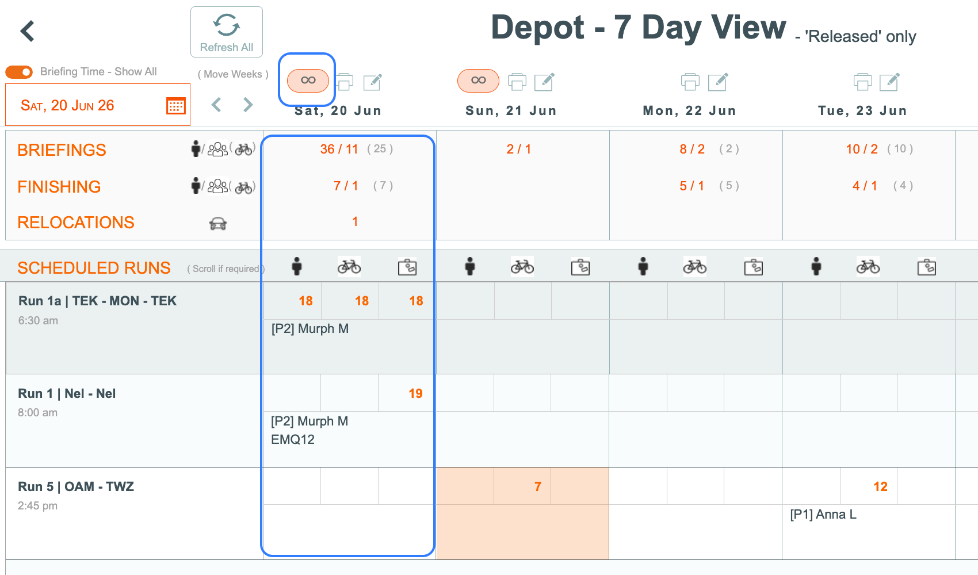Click the infinity button above Sat, 20 Jun
The height and width of the screenshot is (575, 978).
point(308,80)
